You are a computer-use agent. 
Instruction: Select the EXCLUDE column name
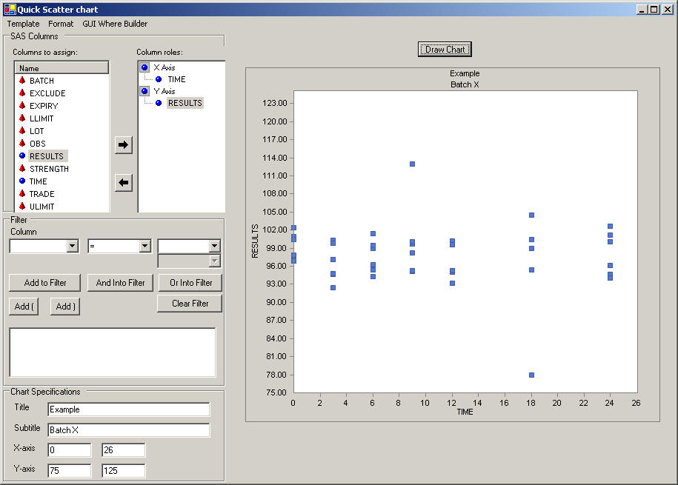47,93
